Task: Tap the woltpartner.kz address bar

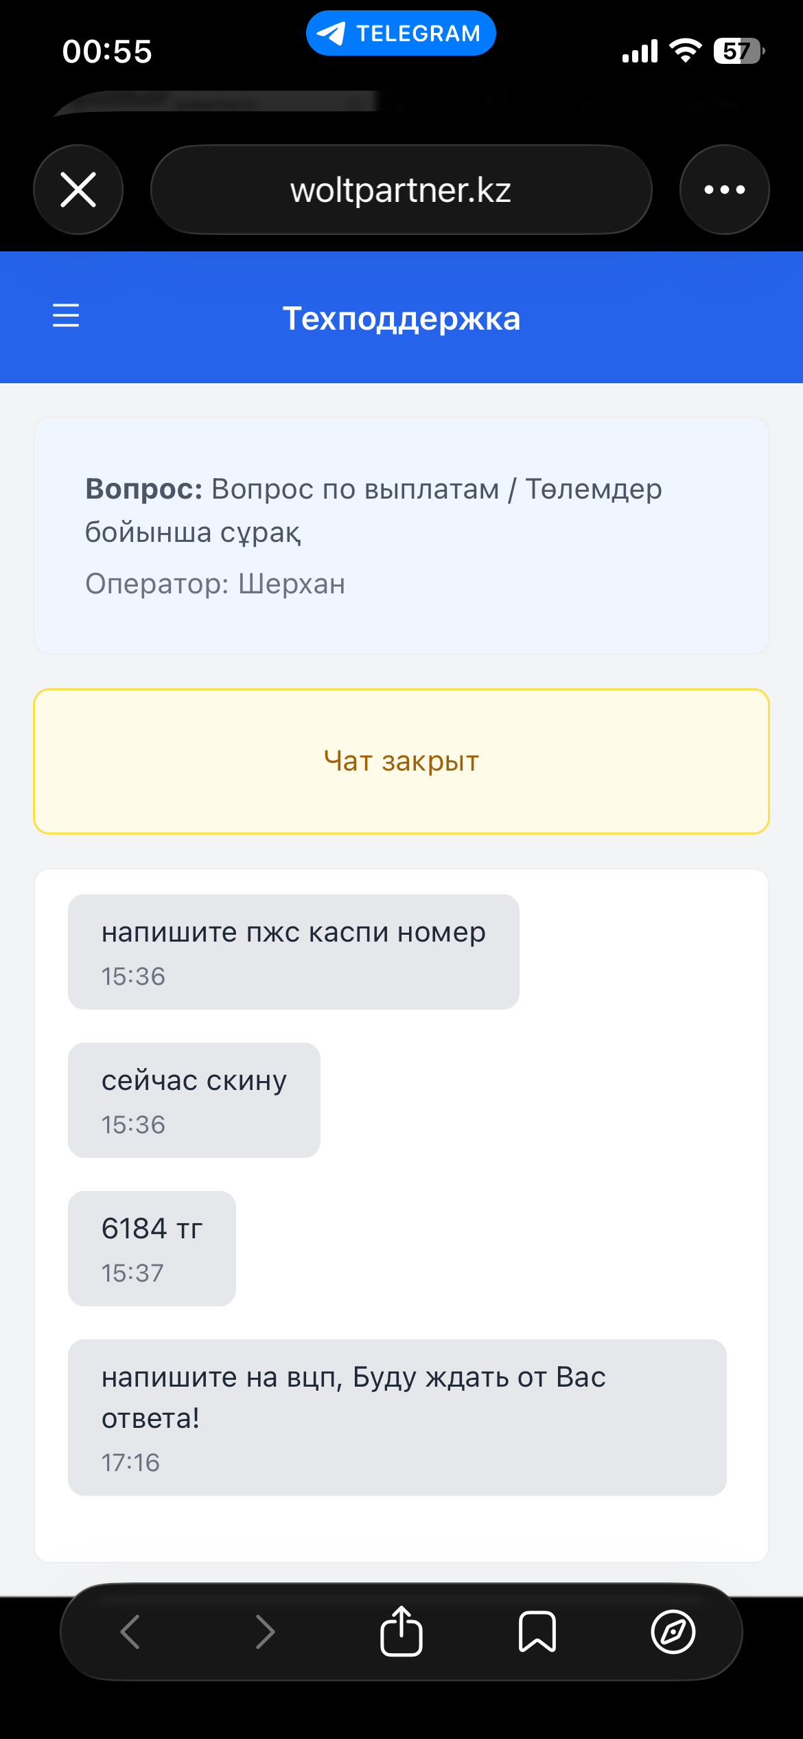Action: coord(401,190)
